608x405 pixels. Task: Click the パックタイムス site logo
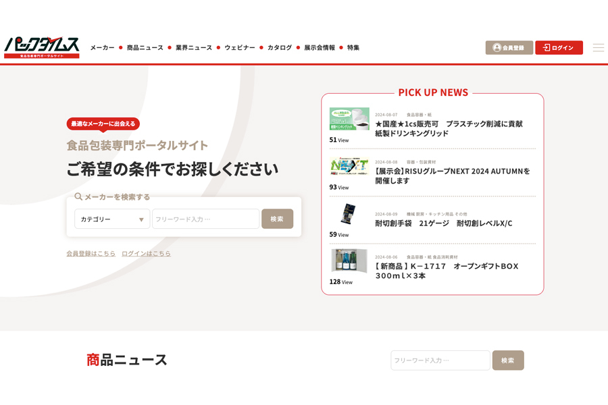tap(42, 47)
